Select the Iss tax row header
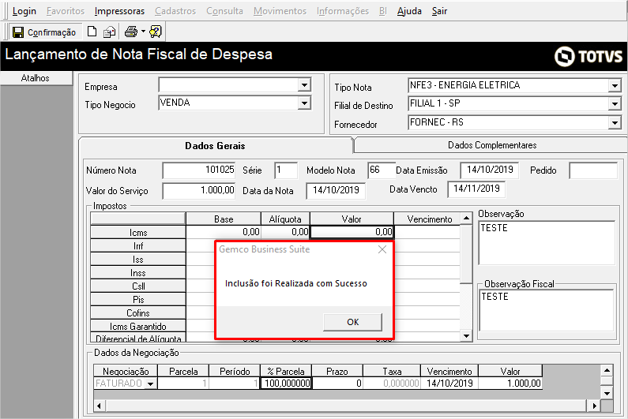The width and height of the screenshot is (628, 419). point(138,260)
